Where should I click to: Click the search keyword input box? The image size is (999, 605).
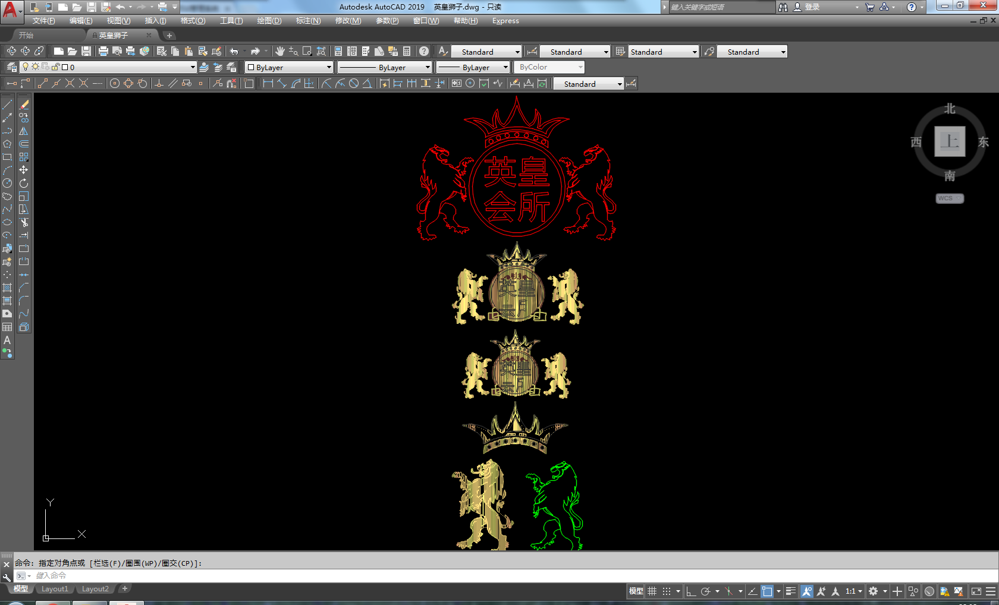721,7
